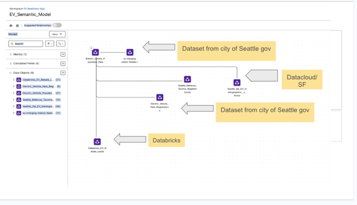This screenshot has width=357, height=205.
Task: Click the (9) count beside Electric_Vehicle_New_Regi...
Action: pyautogui.click(x=58, y=86)
